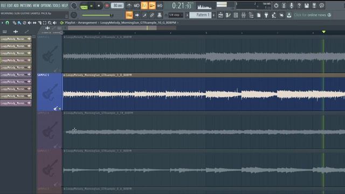Open the TOOLS menu

point(56,5)
